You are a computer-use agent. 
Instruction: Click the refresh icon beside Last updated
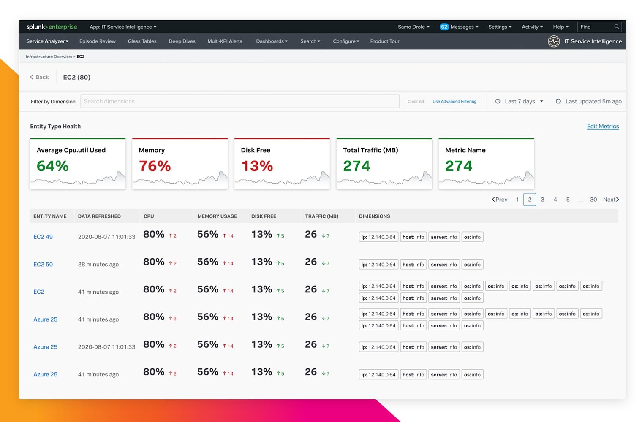coord(558,101)
